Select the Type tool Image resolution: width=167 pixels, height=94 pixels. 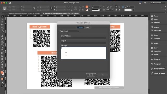[2, 31]
